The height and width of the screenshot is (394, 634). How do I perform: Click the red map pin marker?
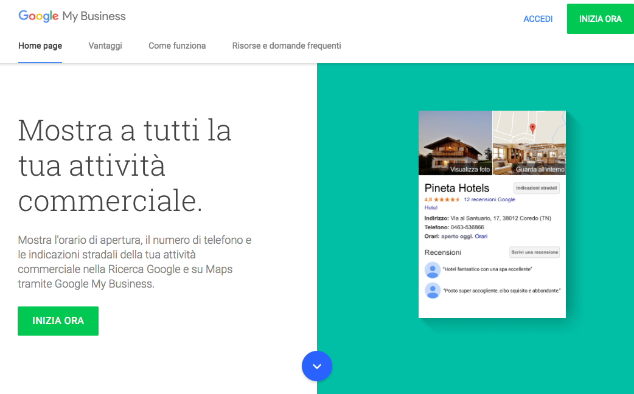[x=532, y=128]
